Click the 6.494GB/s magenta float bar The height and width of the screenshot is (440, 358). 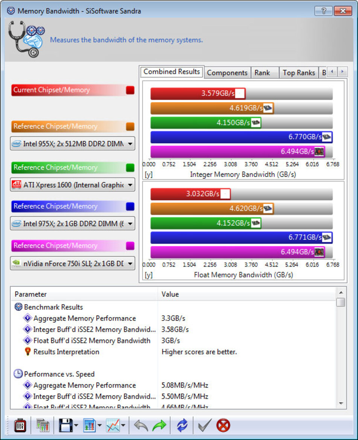(x=238, y=252)
